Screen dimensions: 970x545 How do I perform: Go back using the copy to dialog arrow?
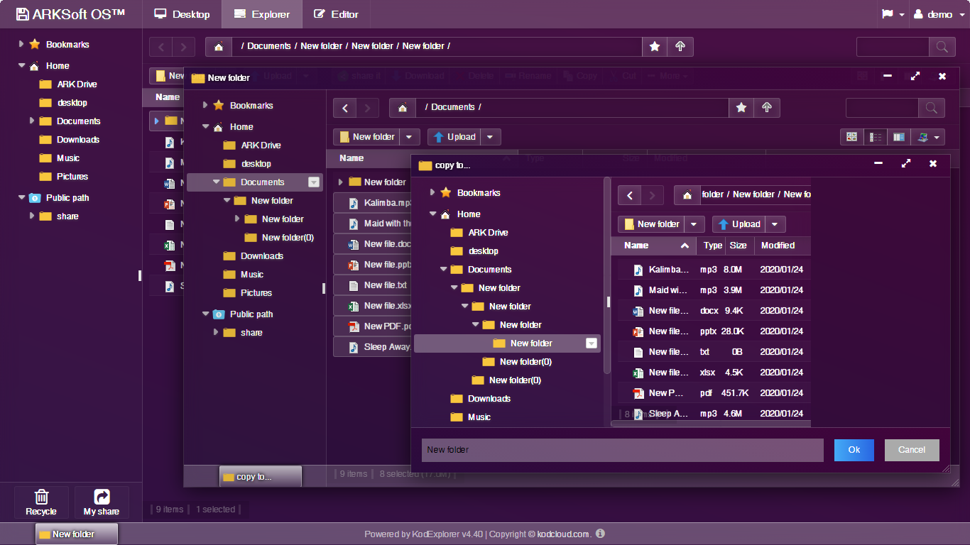pos(630,195)
